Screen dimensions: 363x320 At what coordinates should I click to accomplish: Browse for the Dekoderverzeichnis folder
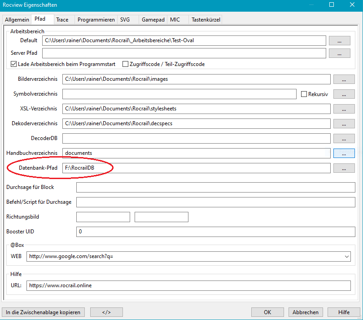point(344,123)
